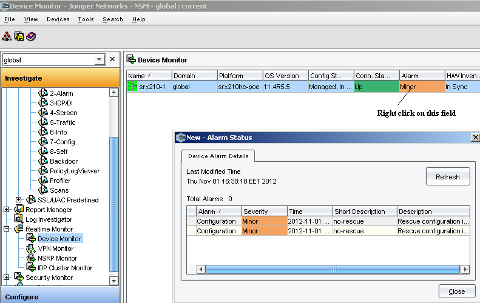This screenshot has height=303, width=480.
Task: Expand the Security Monitor node
Action: (x=7, y=278)
